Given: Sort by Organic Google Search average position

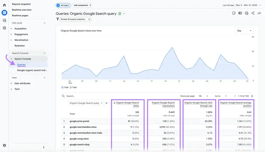Looking at the screenshot, I should click(x=236, y=104).
